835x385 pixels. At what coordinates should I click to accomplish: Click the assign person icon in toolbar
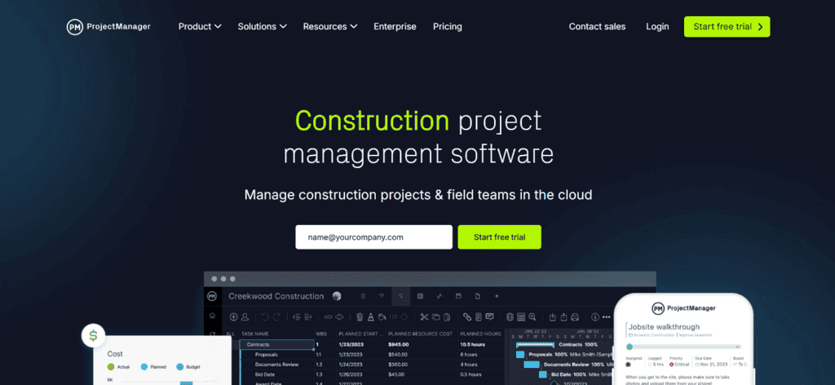pos(245,316)
